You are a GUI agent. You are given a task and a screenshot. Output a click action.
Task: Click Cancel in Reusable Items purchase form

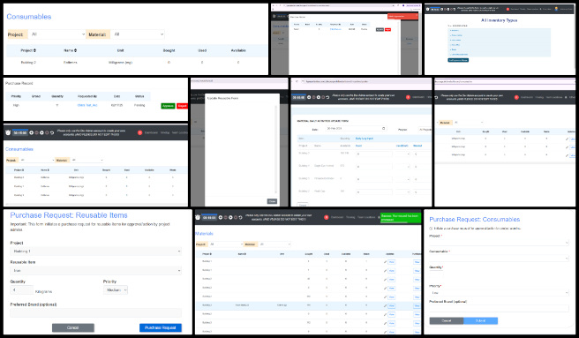72,327
